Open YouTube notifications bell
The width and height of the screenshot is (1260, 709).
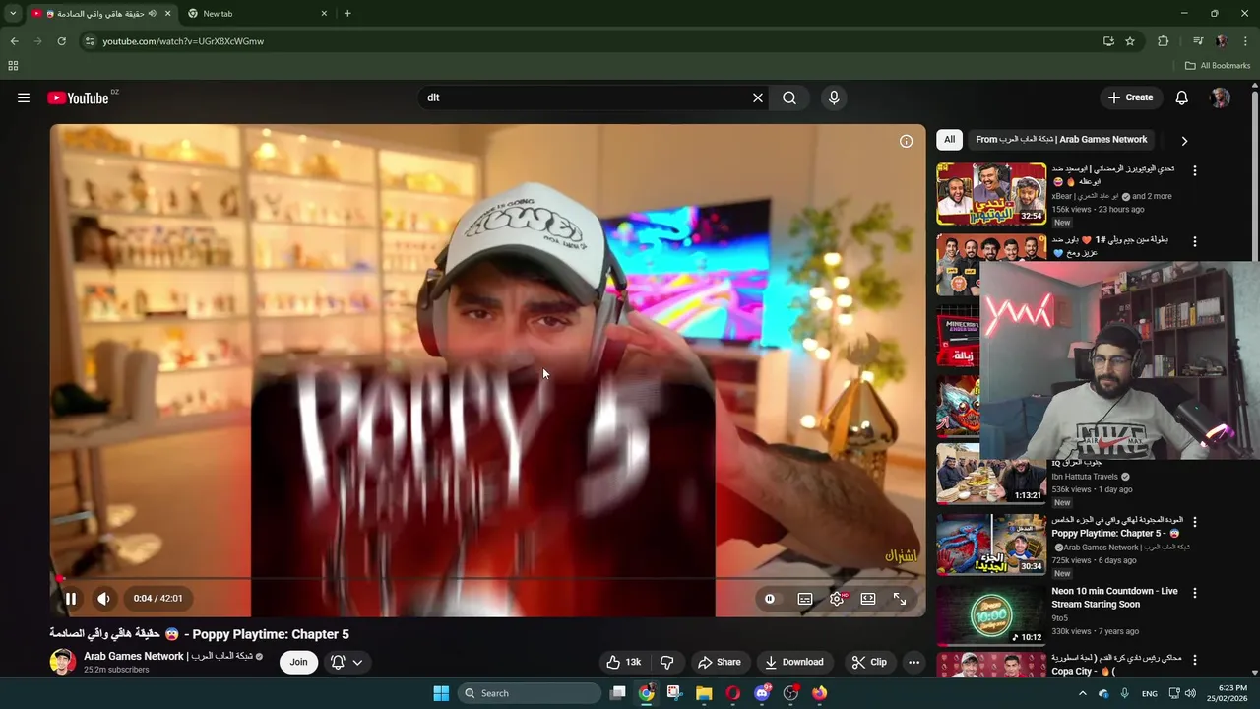pyautogui.click(x=1182, y=97)
